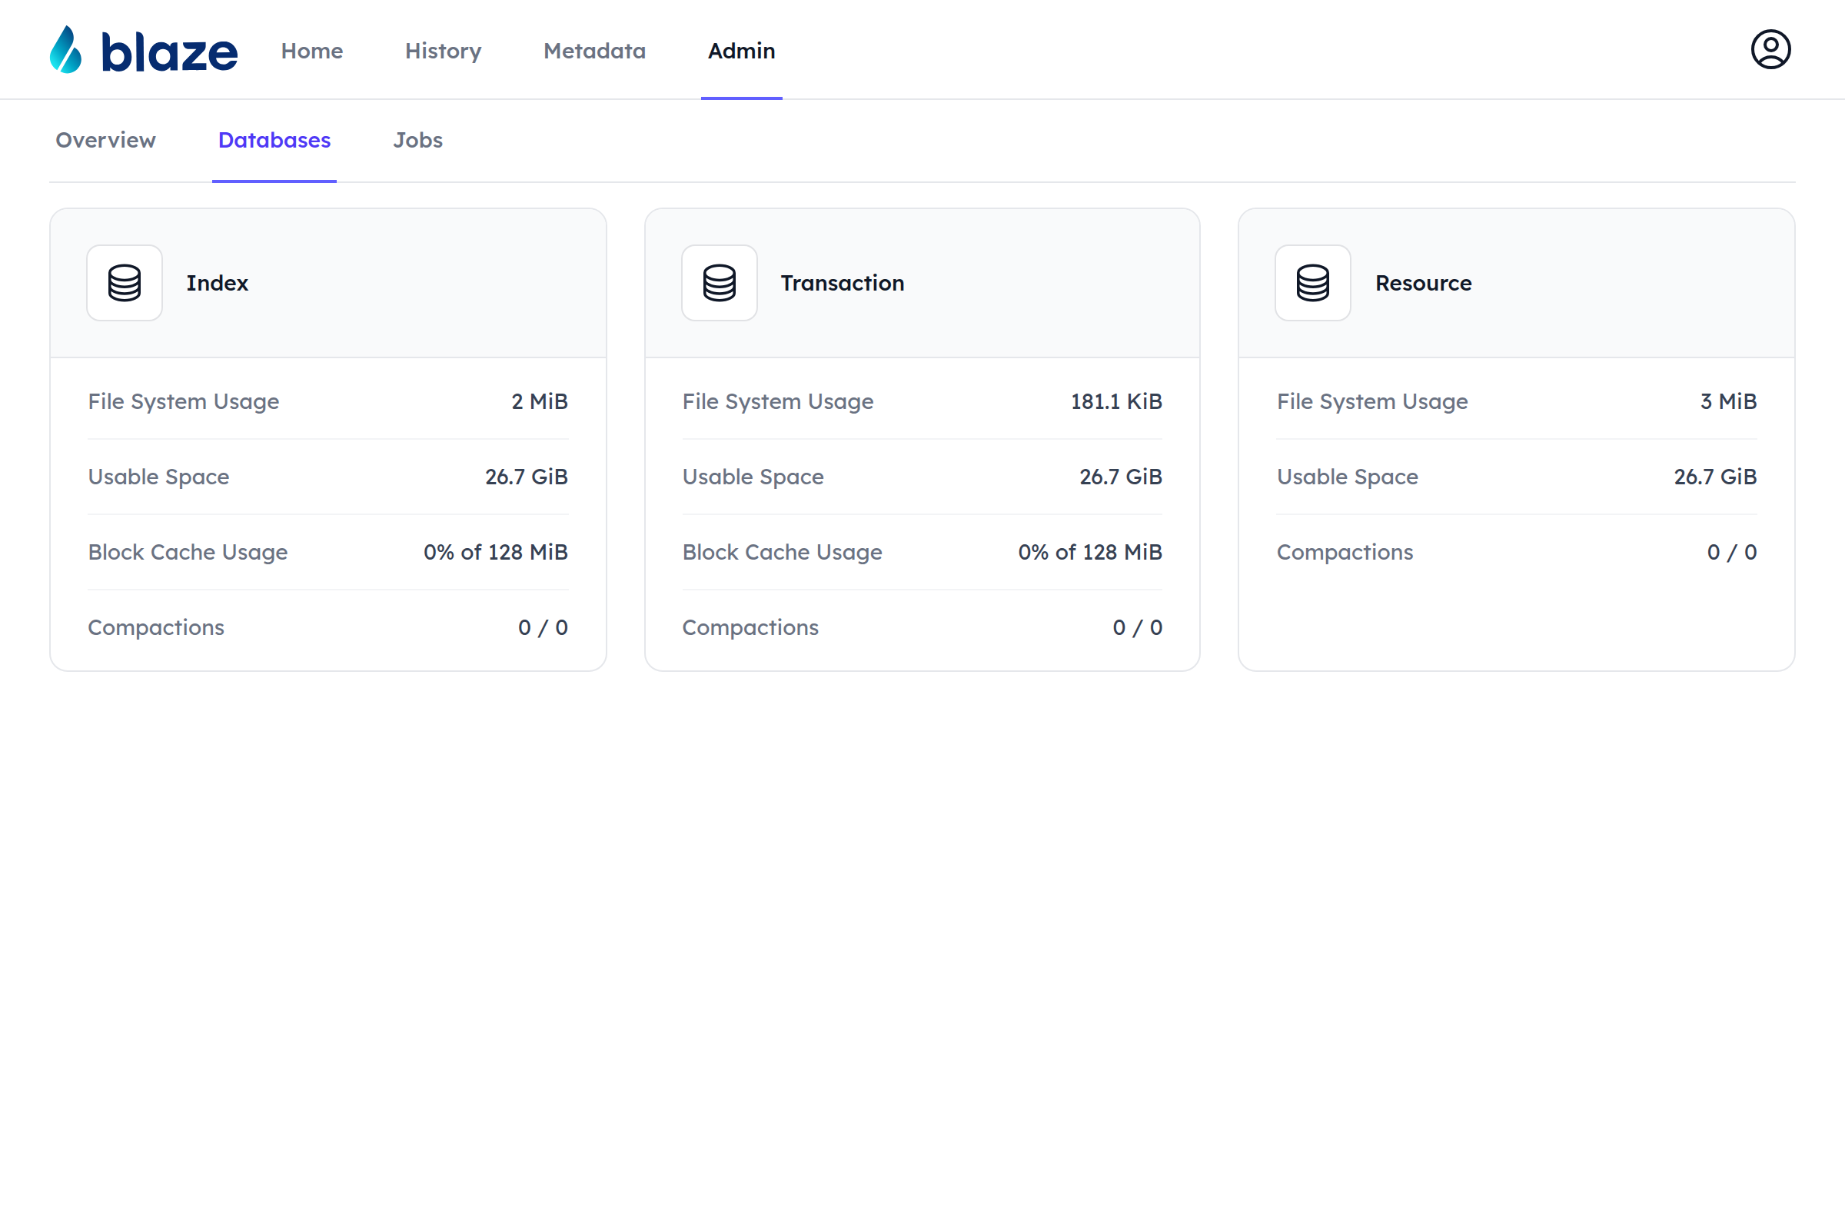Click Index card's File System Usage label
The height and width of the screenshot is (1230, 1845).
coord(184,401)
